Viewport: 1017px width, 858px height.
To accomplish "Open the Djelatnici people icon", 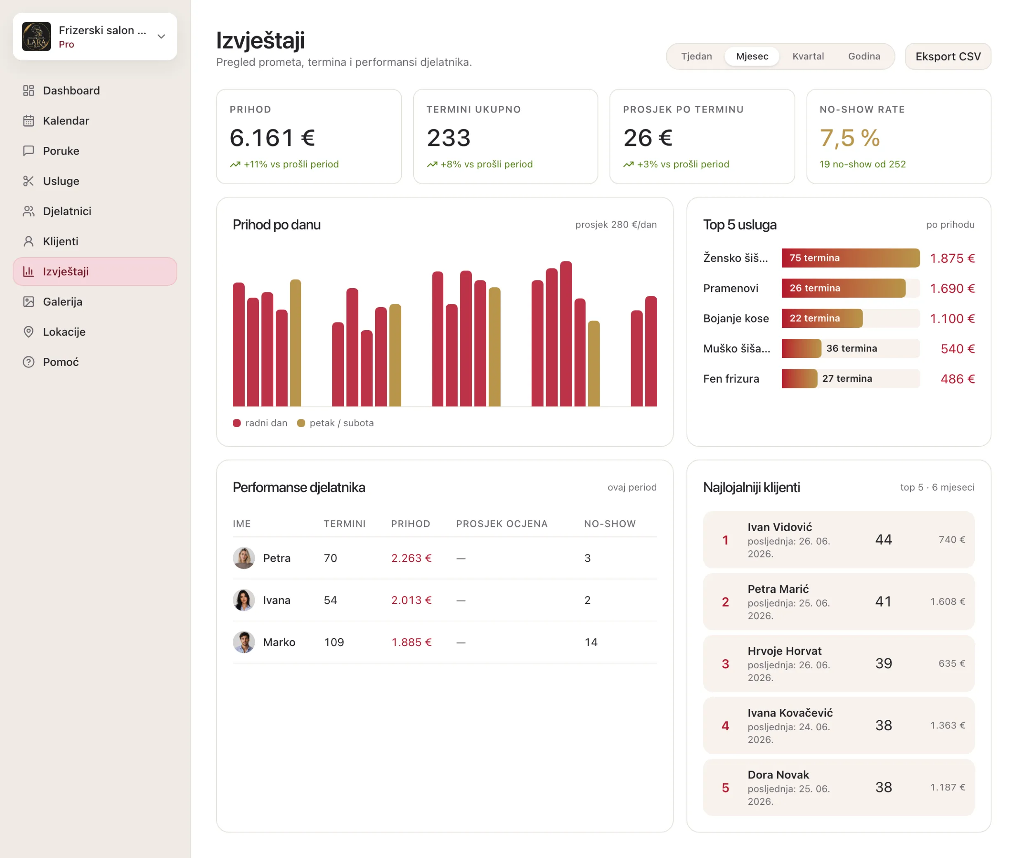I will point(29,211).
